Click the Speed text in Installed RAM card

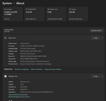(x=31, y=19)
